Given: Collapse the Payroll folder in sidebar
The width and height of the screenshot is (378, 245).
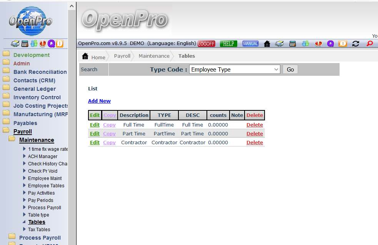Looking at the screenshot, I should click(x=22, y=132).
